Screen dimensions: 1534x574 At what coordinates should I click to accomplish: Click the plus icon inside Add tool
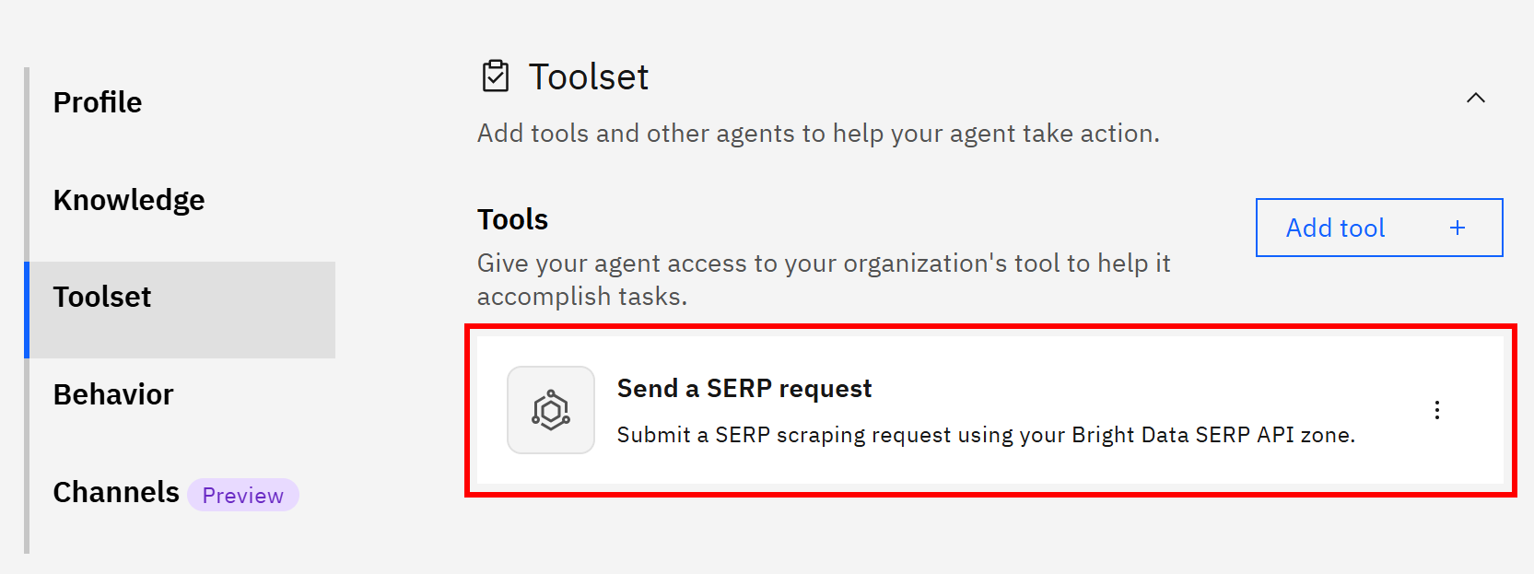click(x=1457, y=228)
